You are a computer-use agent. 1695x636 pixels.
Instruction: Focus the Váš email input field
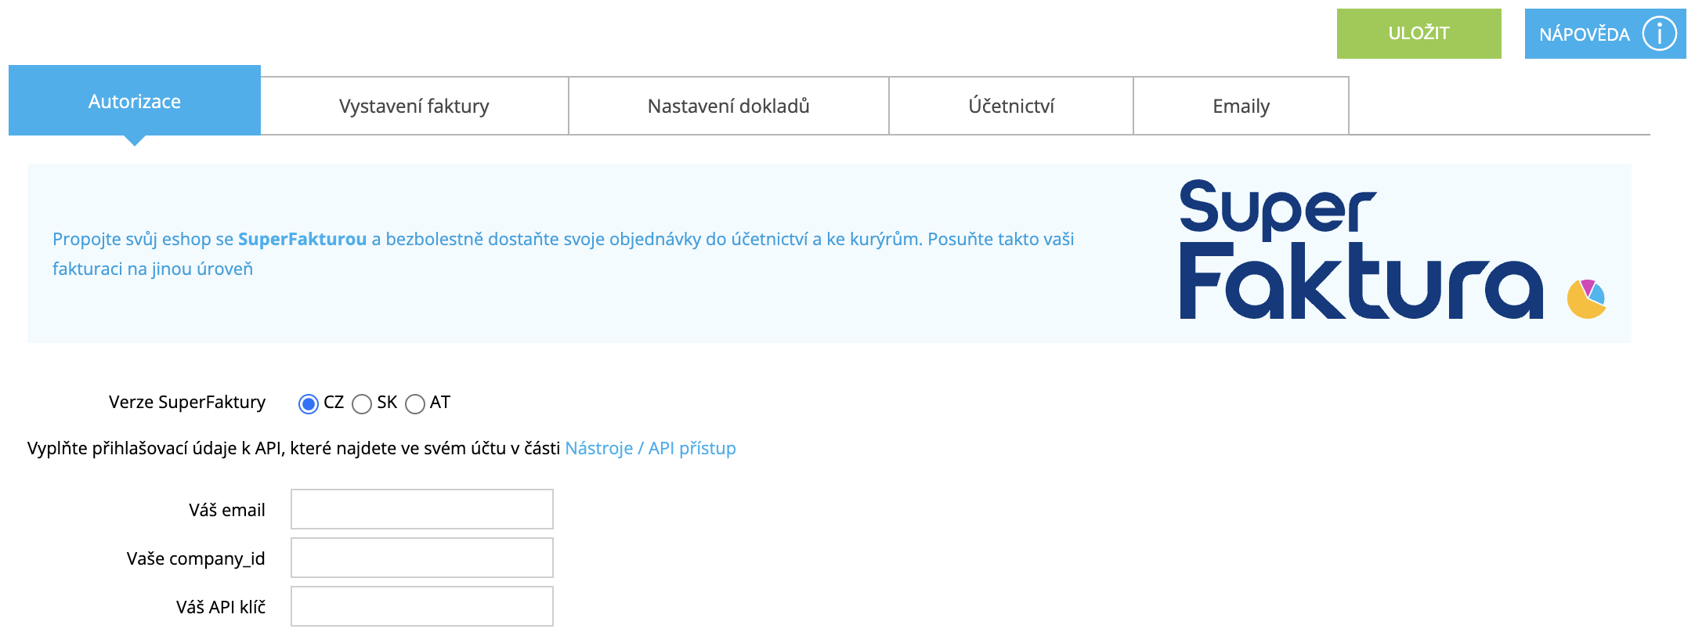422,509
